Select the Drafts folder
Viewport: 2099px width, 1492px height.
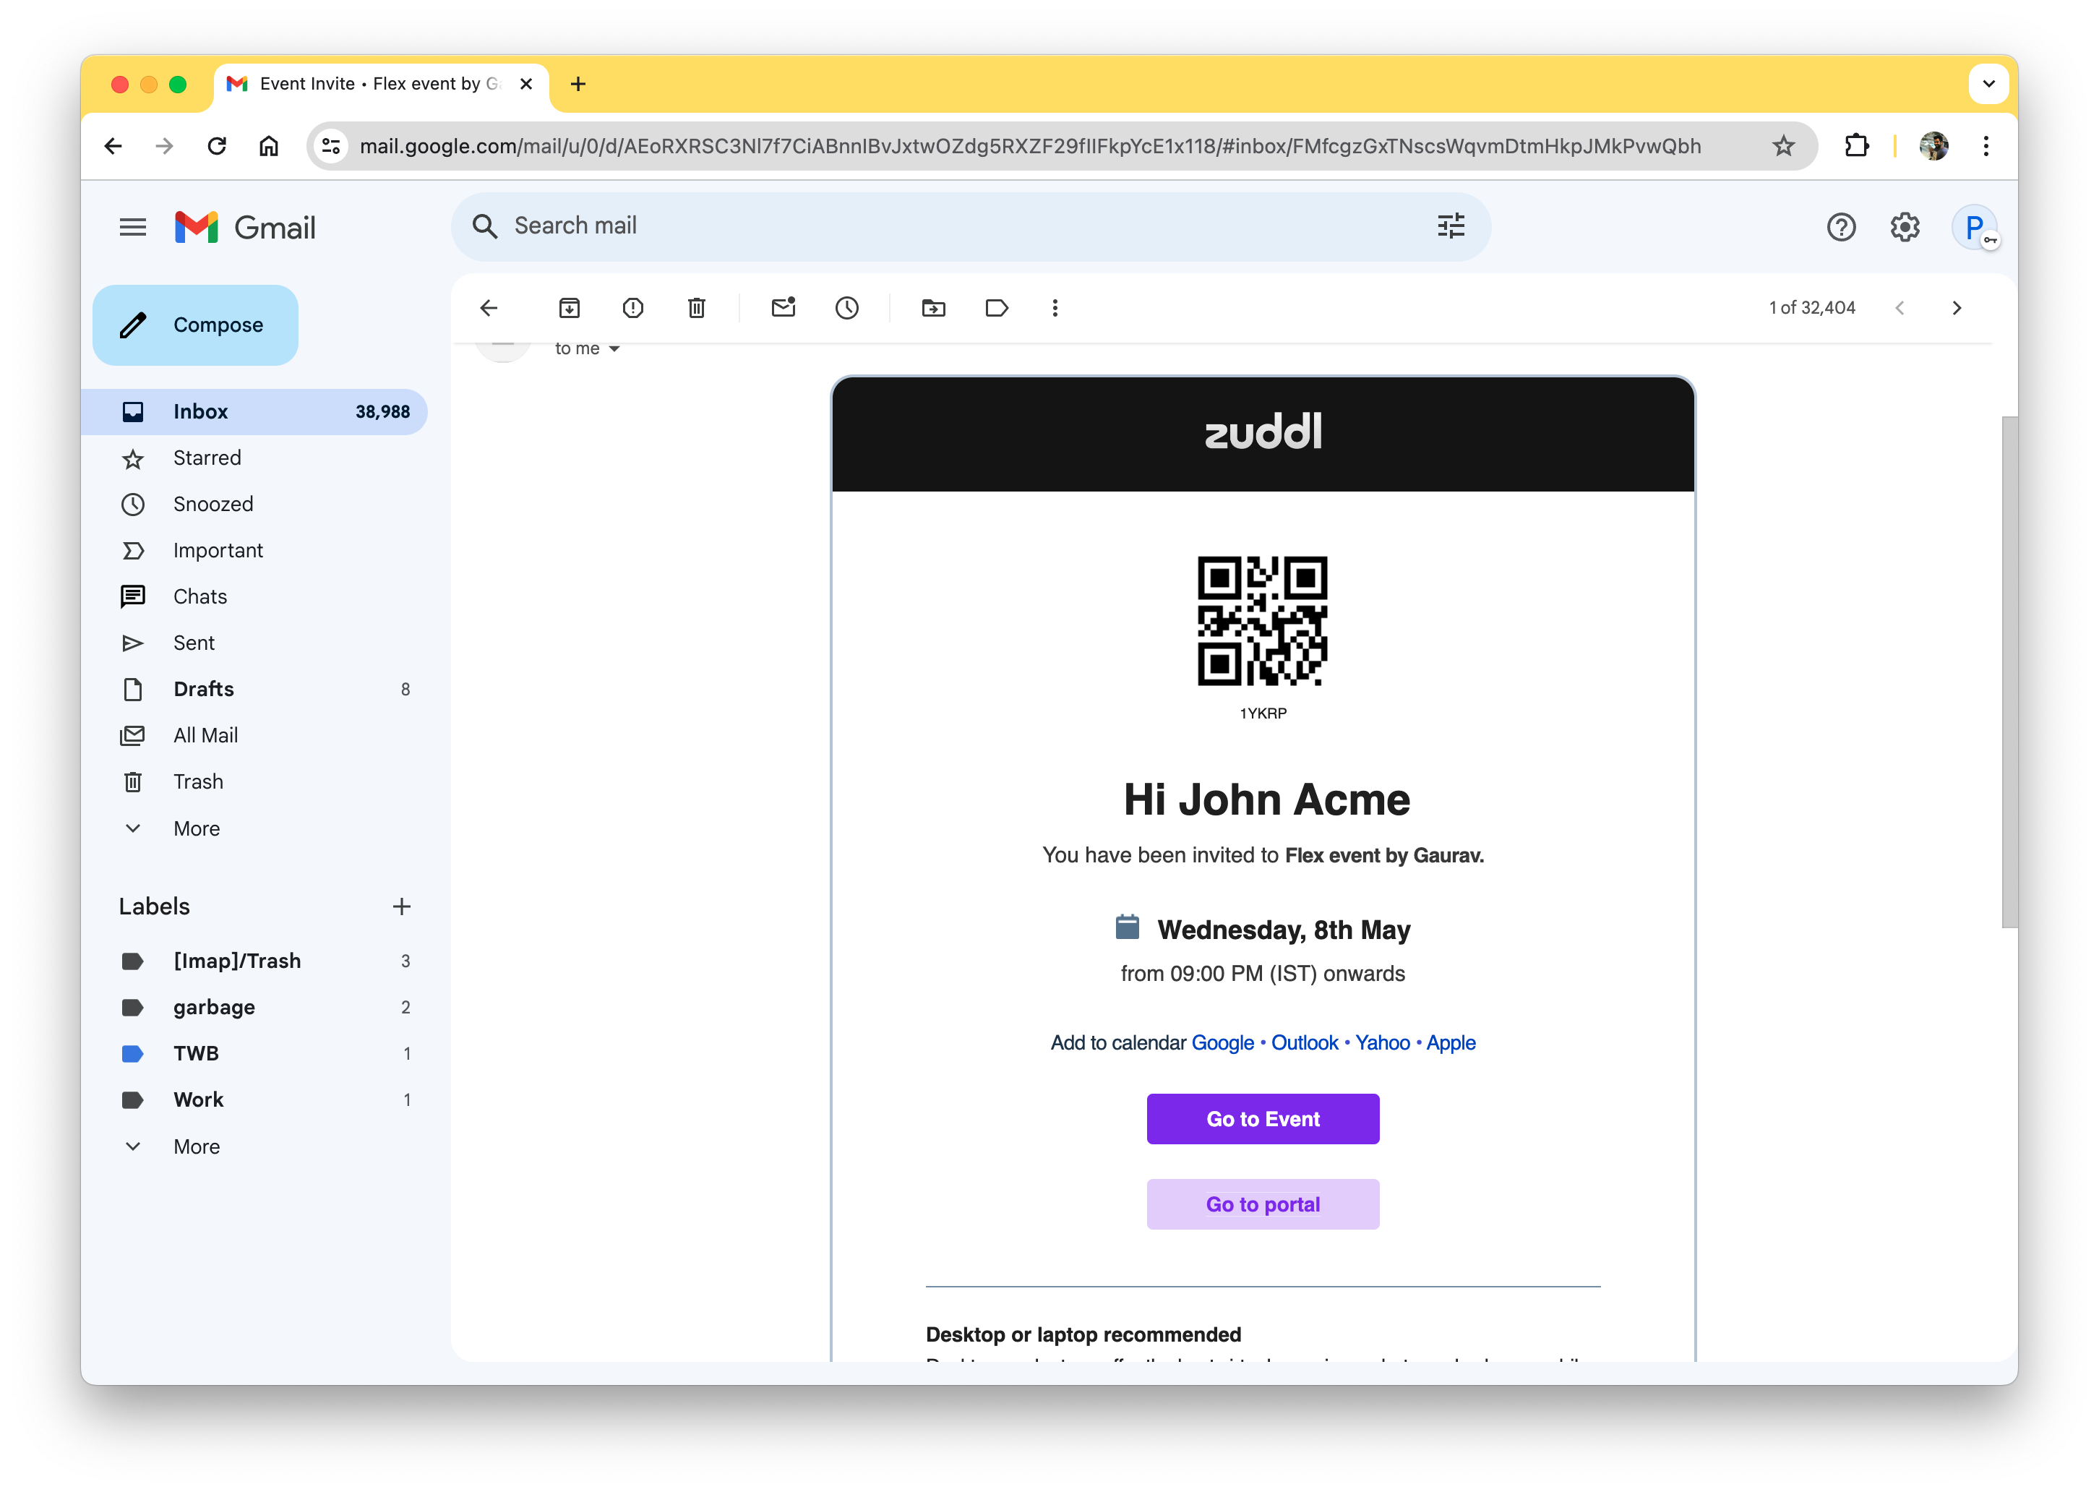click(x=203, y=689)
